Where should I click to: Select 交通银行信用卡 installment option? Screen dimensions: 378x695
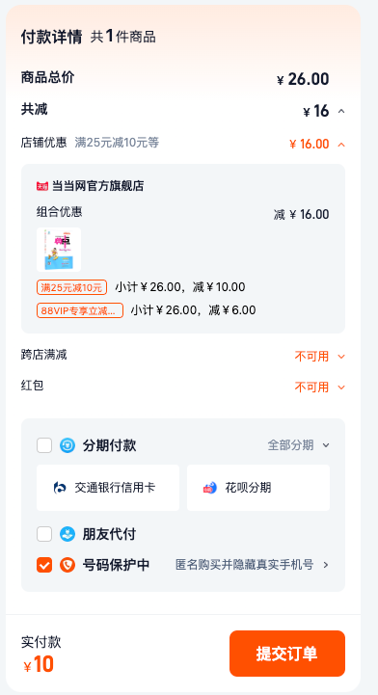click(x=108, y=488)
